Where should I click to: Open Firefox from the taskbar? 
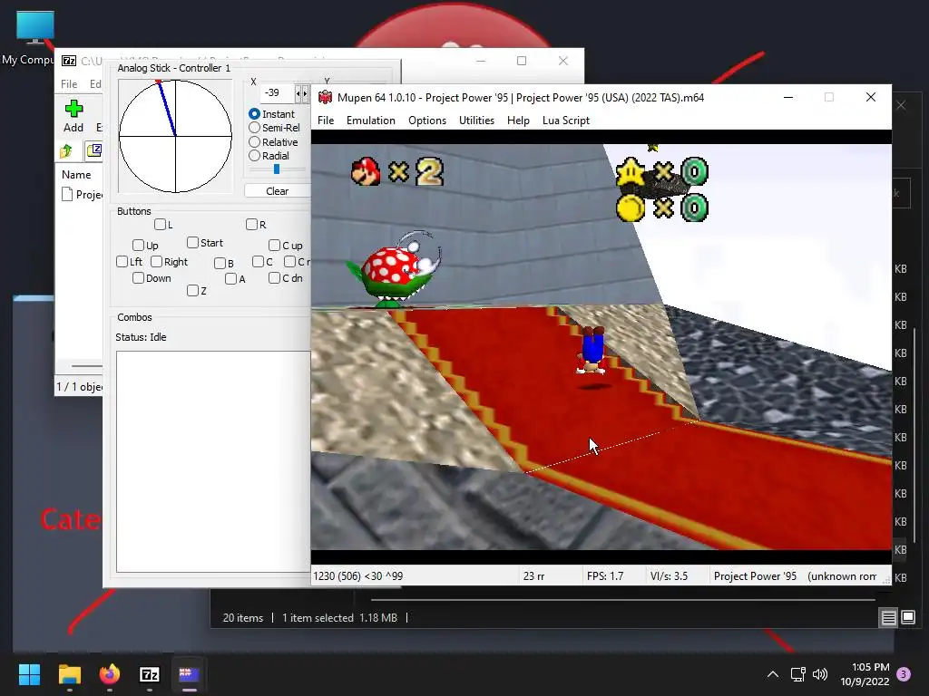point(110,674)
